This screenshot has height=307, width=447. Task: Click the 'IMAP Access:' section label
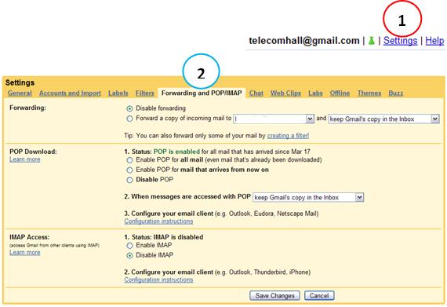click(29, 237)
